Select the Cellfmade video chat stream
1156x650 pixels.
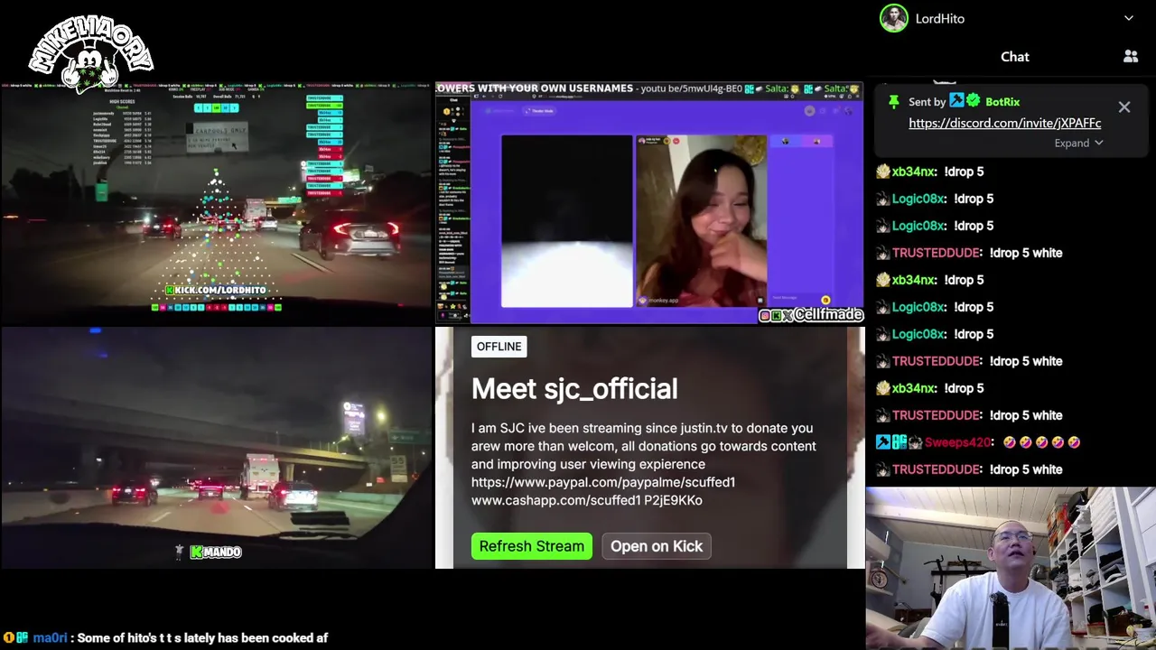tap(649, 203)
